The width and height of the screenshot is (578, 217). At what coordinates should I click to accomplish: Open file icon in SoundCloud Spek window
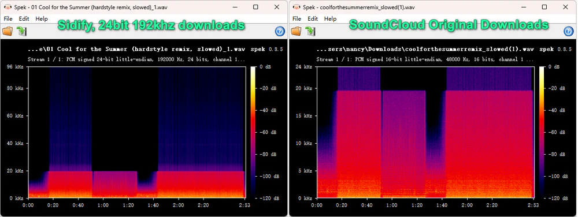297,31
